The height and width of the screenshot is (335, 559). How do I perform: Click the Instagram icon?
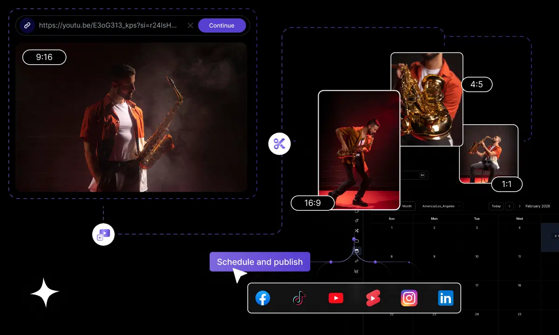click(x=409, y=298)
